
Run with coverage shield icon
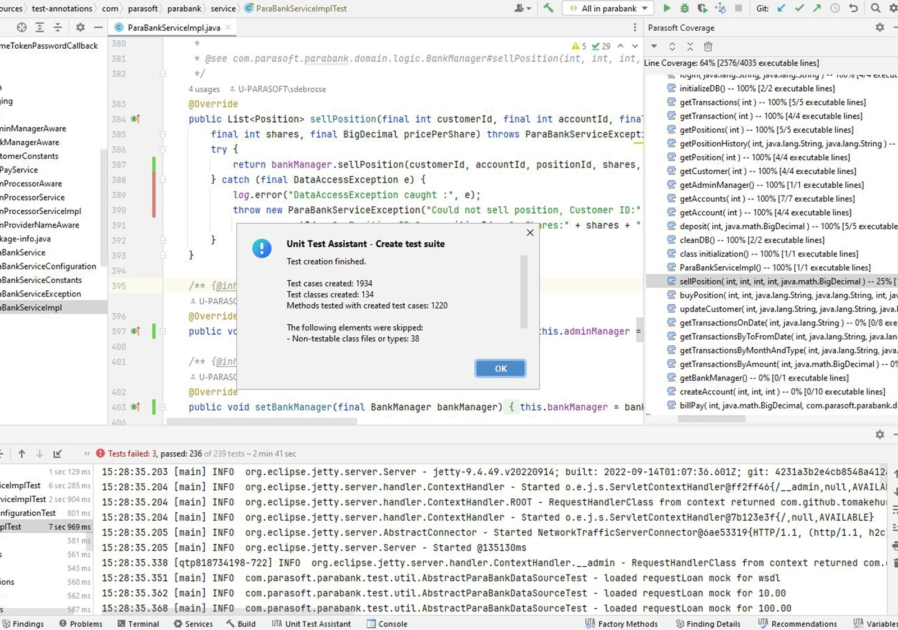pyautogui.click(x=702, y=8)
